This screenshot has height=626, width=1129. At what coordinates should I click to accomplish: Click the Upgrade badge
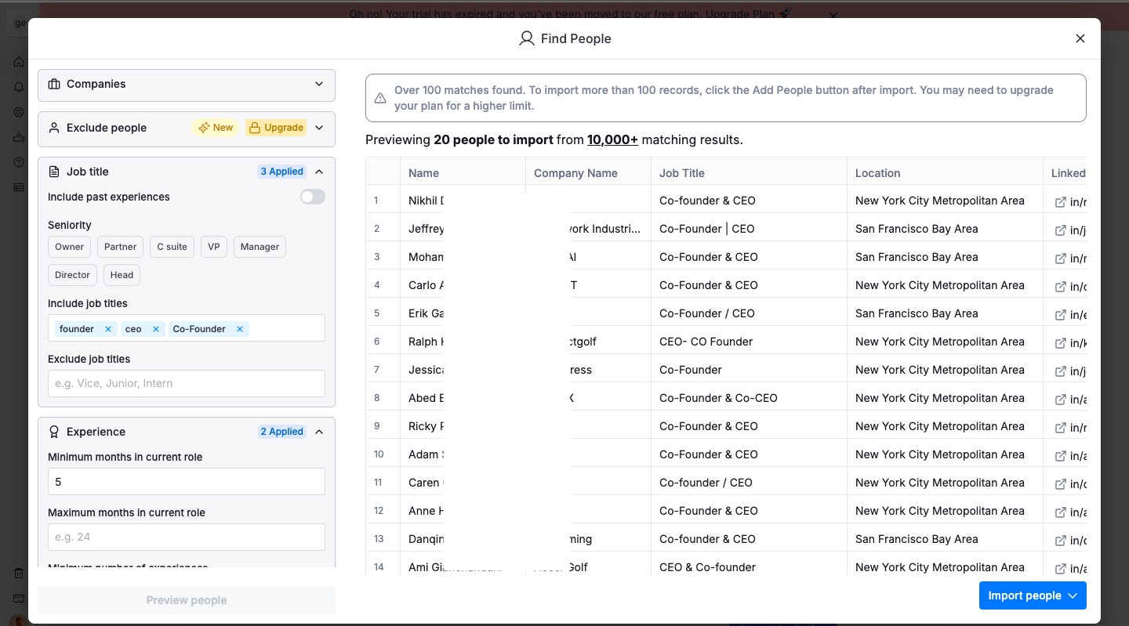[276, 128]
